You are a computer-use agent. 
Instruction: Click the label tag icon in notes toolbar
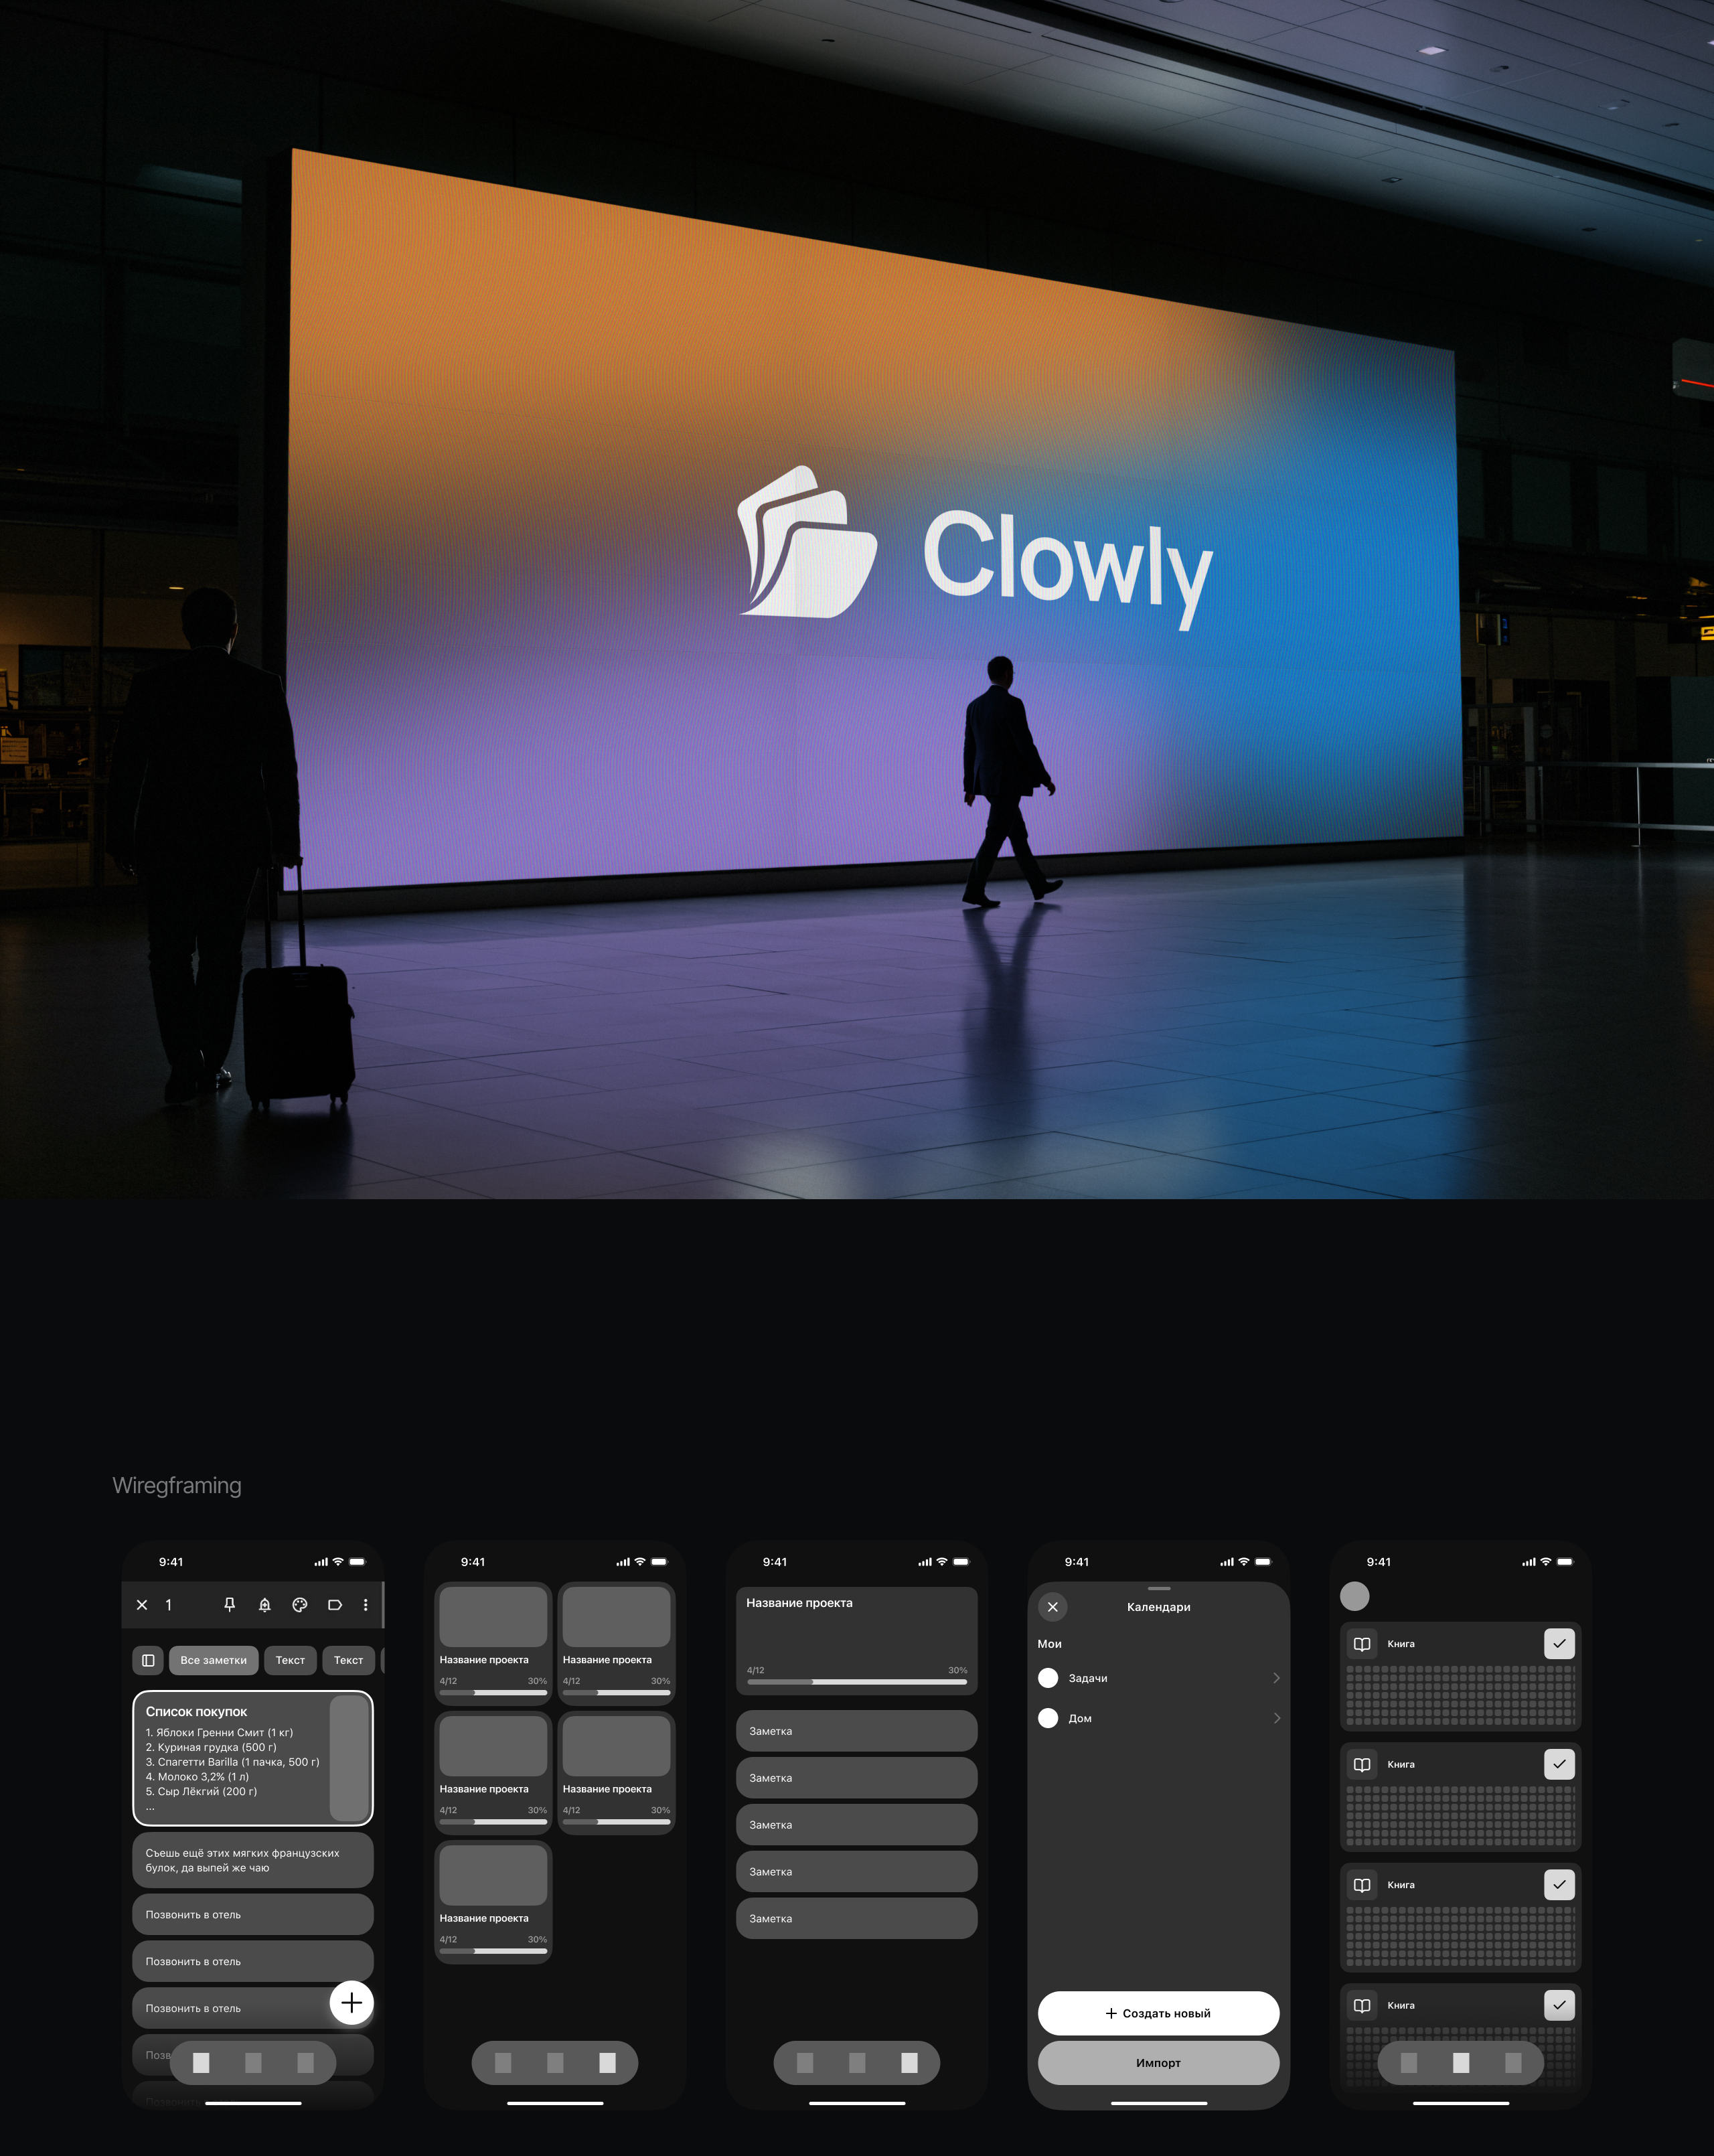(x=335, y=1604)
